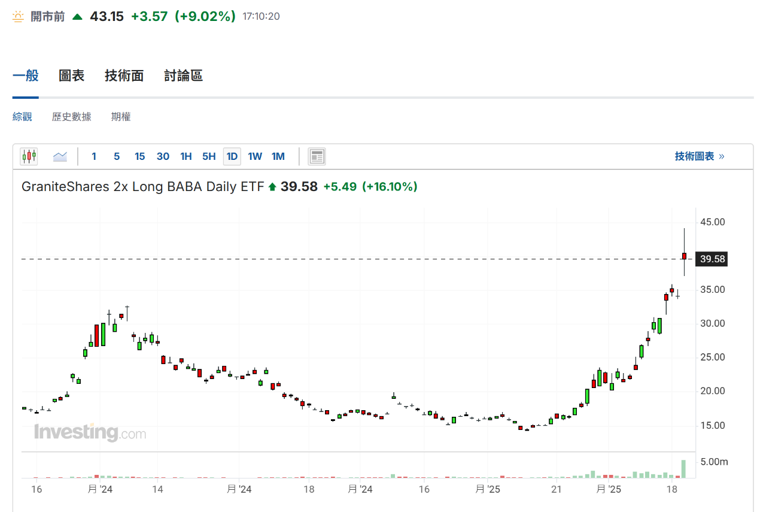Image resolution: width=760 pixels, height=512 pixels.
Task: Open the 技術面 tab
Action: tap(124, 76)
